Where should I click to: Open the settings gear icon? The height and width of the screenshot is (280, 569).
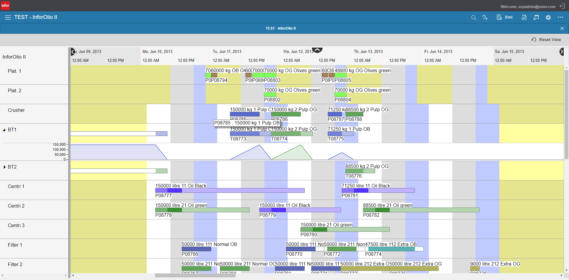point(548,17)
